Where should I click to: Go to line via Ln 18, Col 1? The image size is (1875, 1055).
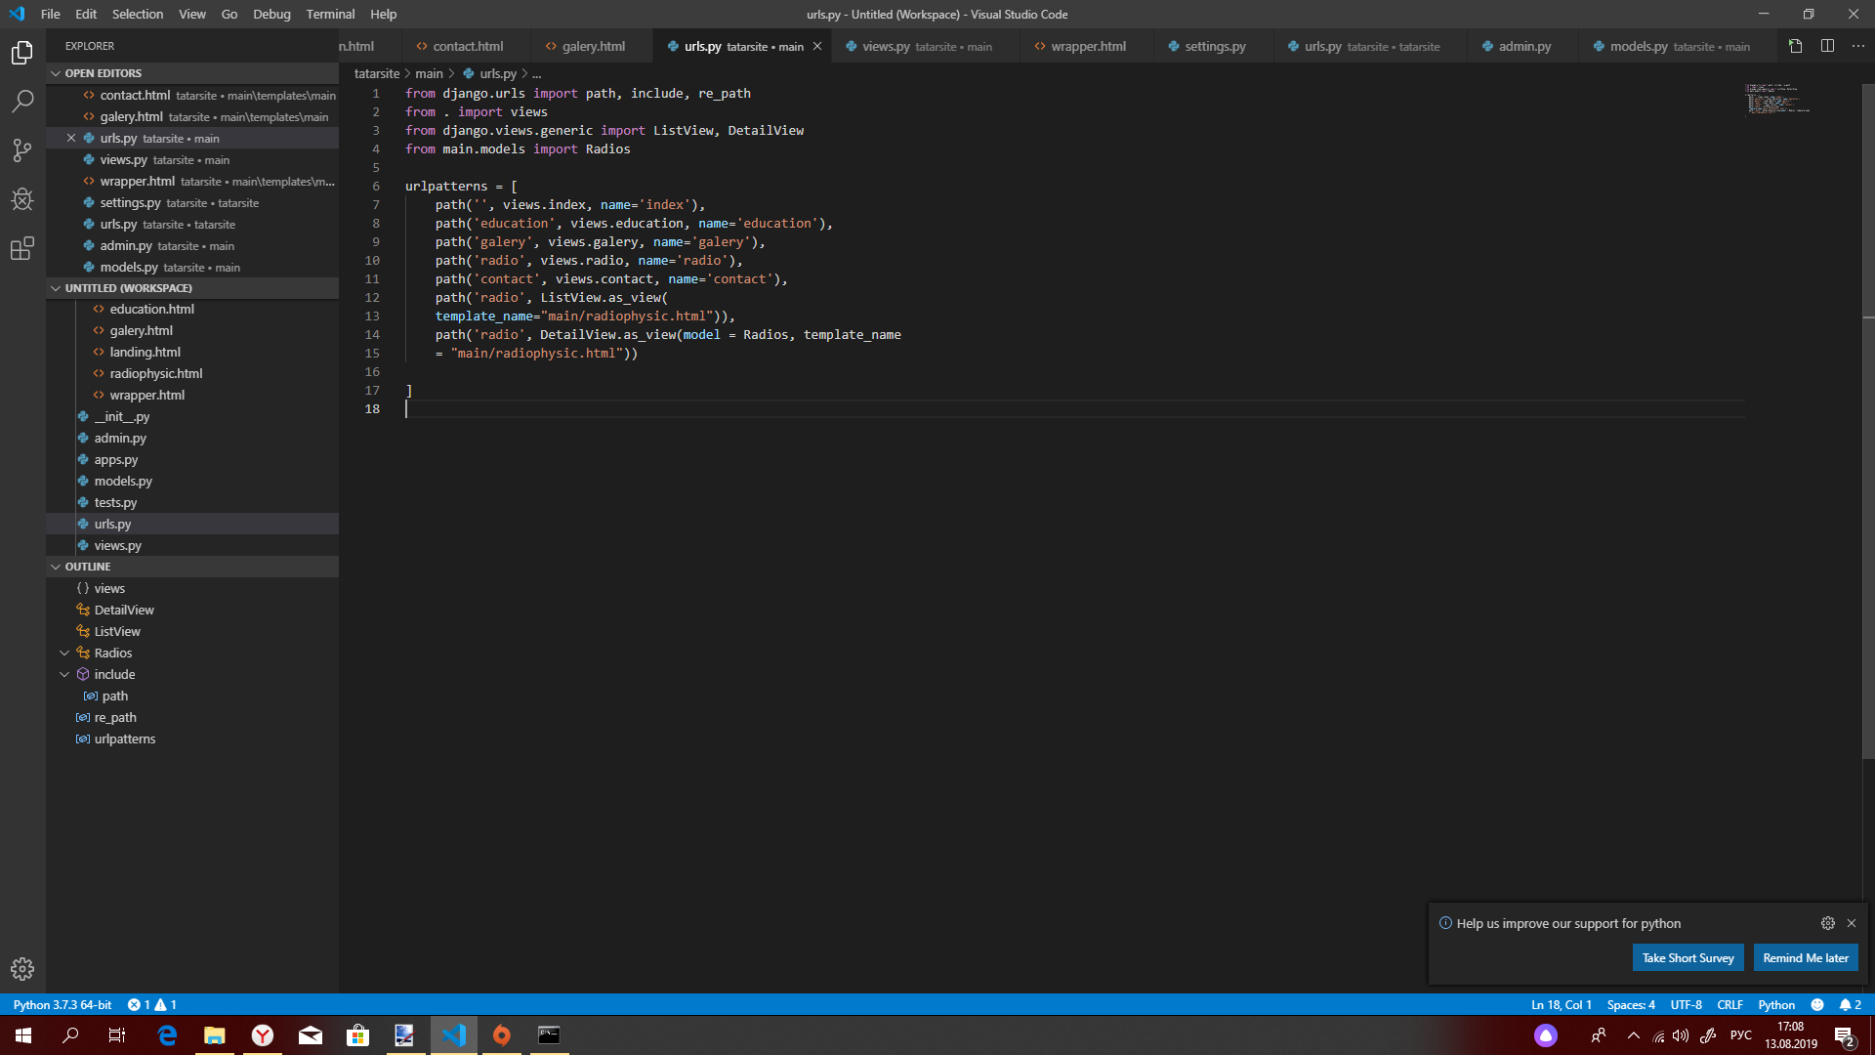point(1561,1004)
